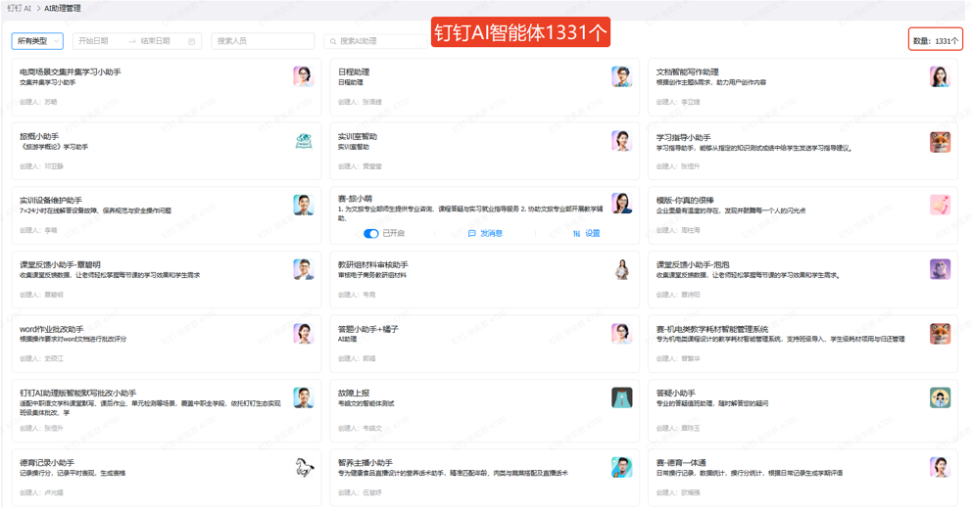Click the 智养主播小助手 title
Viewport: 972px width, 511px height.
click(365, 463)
